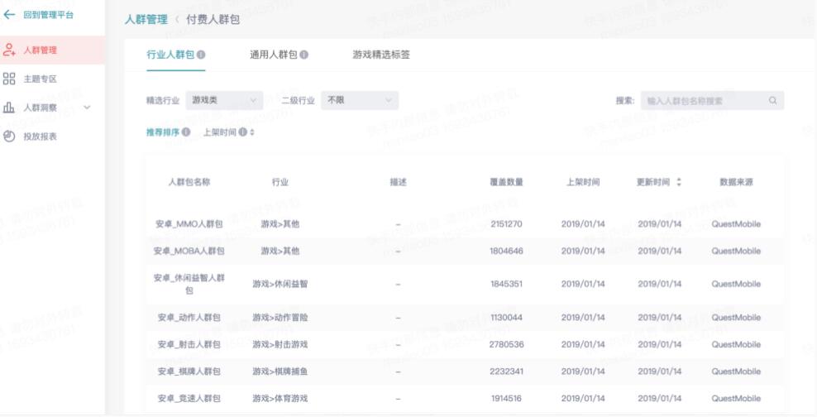Click coverage value 2780536
This screenshot has width=817, height=417.
[506, 344]
